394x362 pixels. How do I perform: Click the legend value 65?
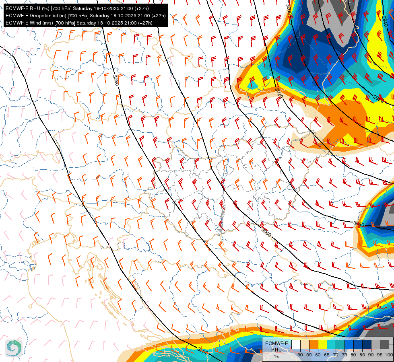point(327,355)
